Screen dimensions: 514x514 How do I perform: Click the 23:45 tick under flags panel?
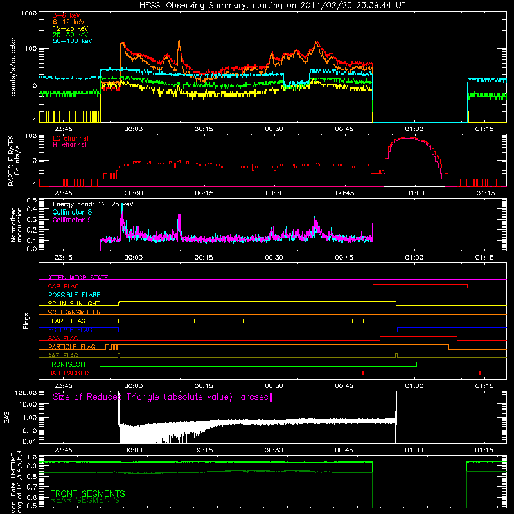pyautogui.click(x=63, y=386)
